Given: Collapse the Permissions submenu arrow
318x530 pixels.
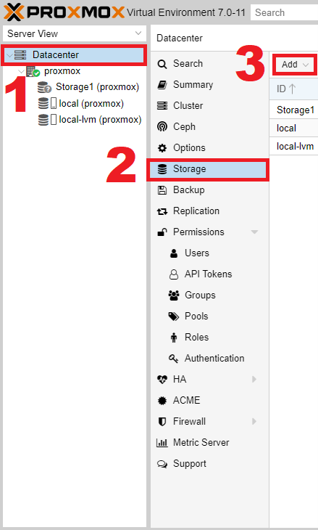Looking at the screenshot, I should pos(254,232).
